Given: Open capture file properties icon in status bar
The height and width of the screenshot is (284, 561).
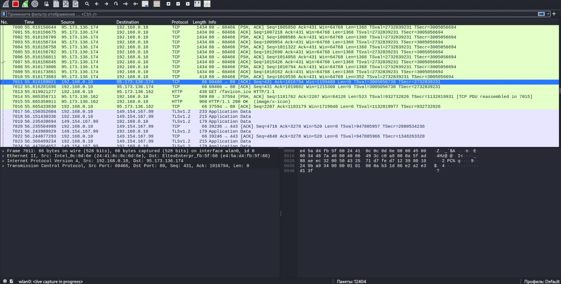Looking at the screenshot, I should pos(12,281).
